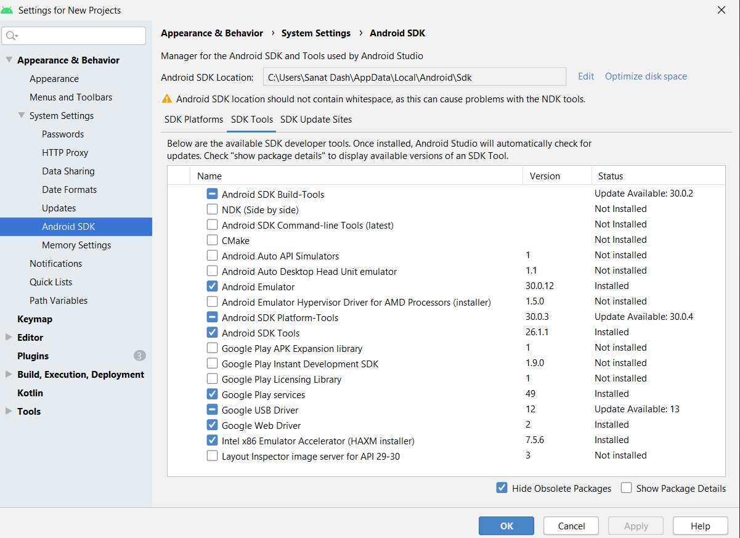Open Quick Lists settings
Screen dimensions: 740x538
[51, 282]
